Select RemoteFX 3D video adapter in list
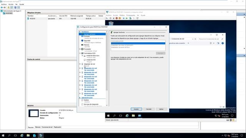Screen dimensions: 246x138 click(x=138, y=45)
